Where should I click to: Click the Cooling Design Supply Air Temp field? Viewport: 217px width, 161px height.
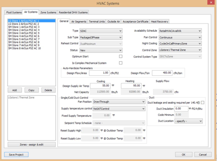pyautogui.click(x=100, y=86)
